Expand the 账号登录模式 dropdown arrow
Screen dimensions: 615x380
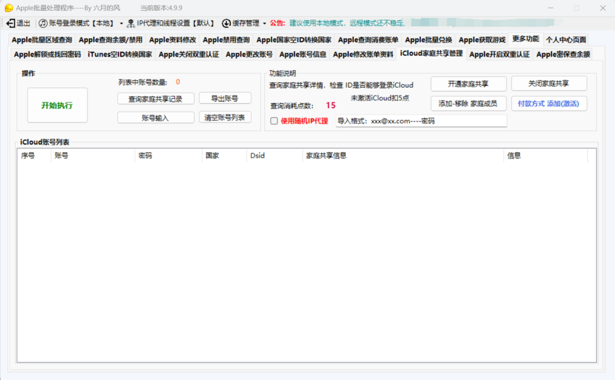(121, 23)
